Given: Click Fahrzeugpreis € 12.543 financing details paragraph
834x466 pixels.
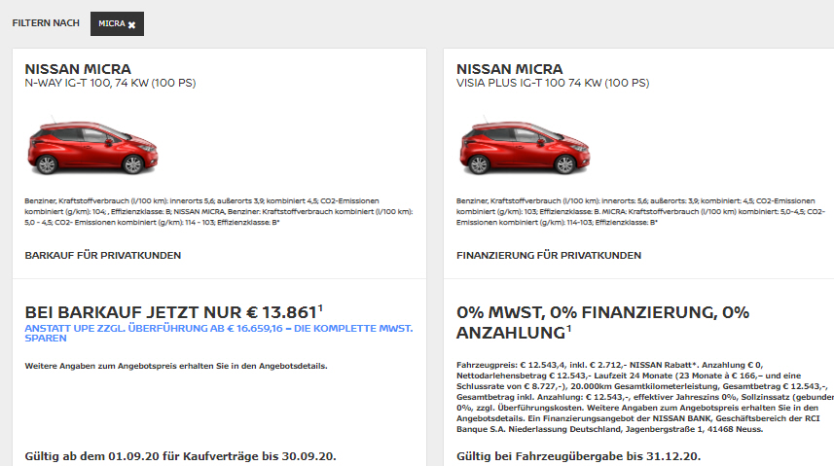Looking at the screenshot, I should click(644, 397).
